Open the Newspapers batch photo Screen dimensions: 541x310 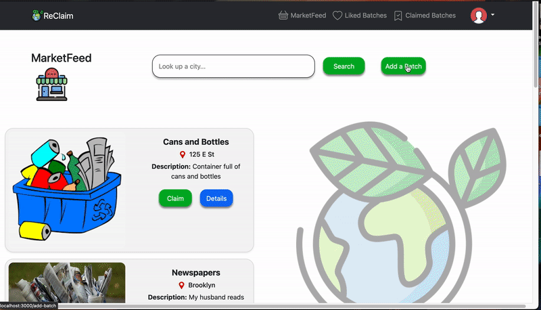[67, 283]
